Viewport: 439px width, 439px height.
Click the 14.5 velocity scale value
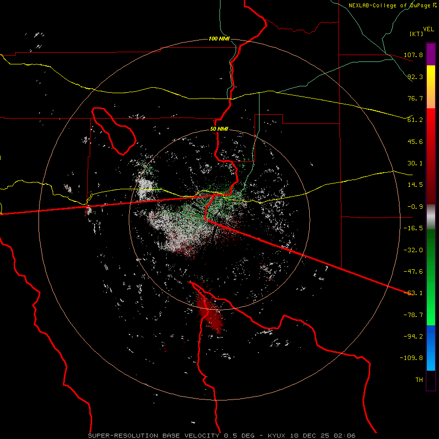[415, 185]
